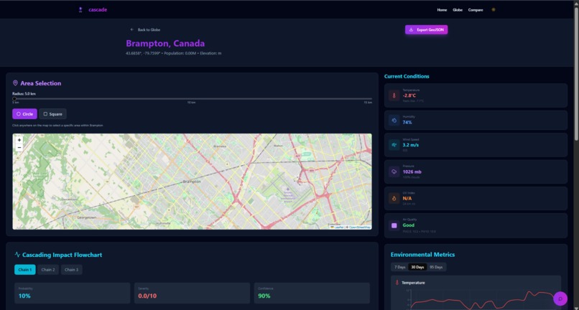Screen dimensions: 579x310
Task: Show 95 Days of environmental metrics
Action: click(x=436, y=267)
